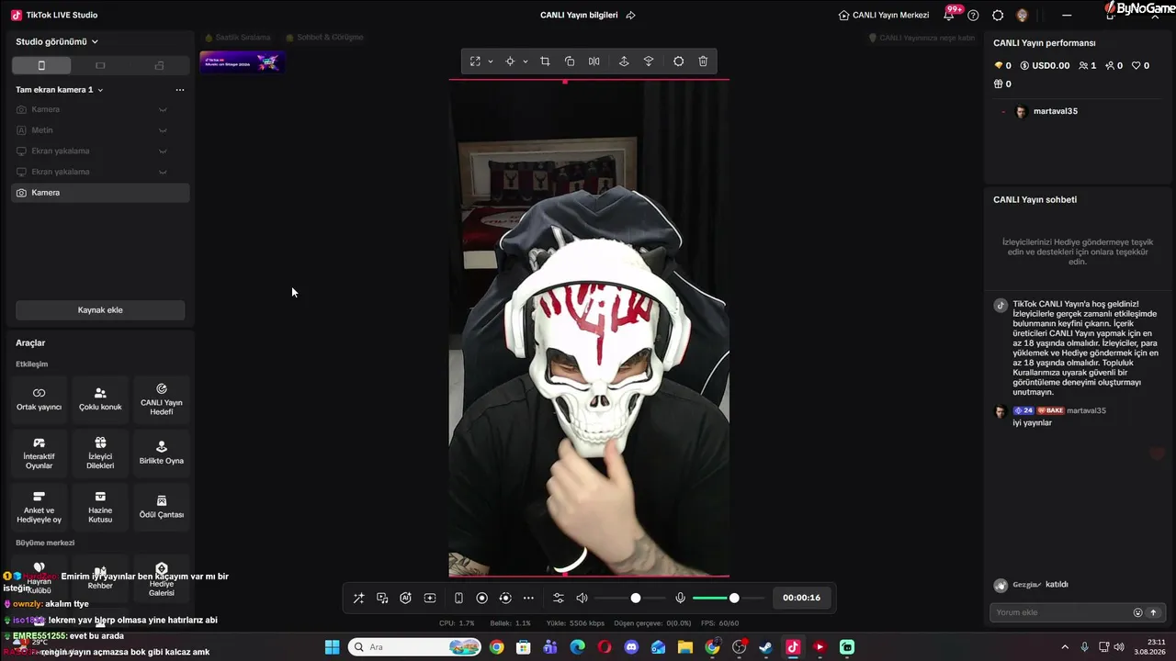
Task: Click the banner thumbnail above the preview
Action: [243, 62]
